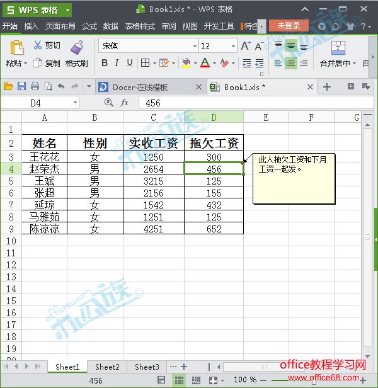Click the save status icon in status bar
Viewport: 378px width, 388px height.
161,380
